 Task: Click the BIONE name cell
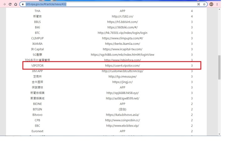tap(37, 104)
